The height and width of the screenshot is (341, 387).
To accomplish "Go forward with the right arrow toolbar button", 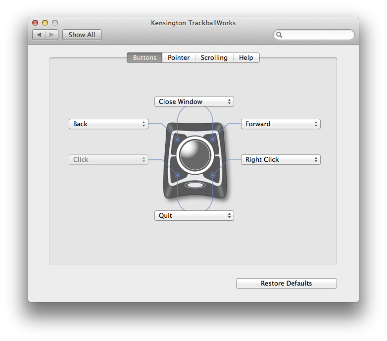I will click(52, 35).
